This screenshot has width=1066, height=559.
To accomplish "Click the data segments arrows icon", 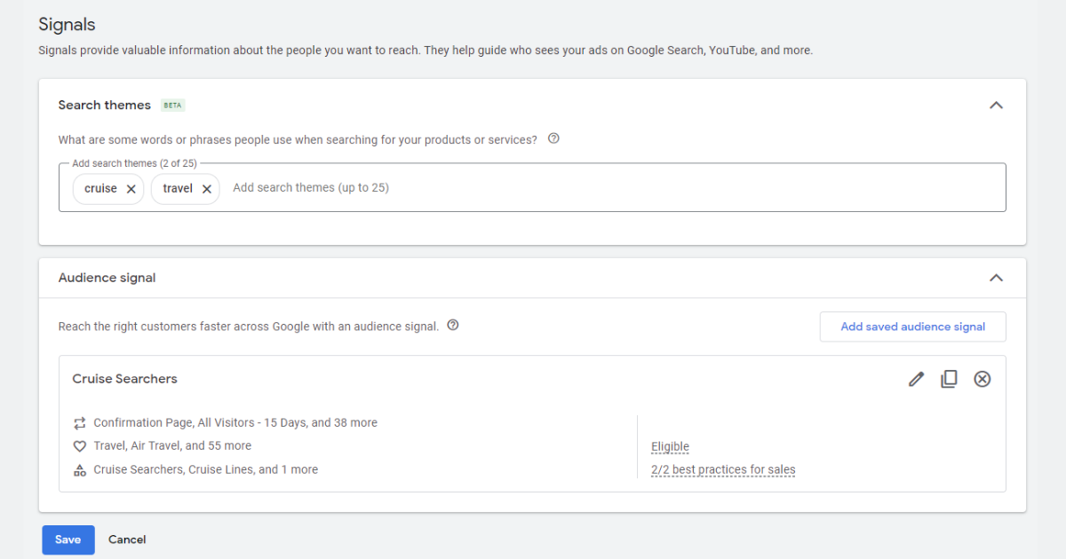I will 80,422.
